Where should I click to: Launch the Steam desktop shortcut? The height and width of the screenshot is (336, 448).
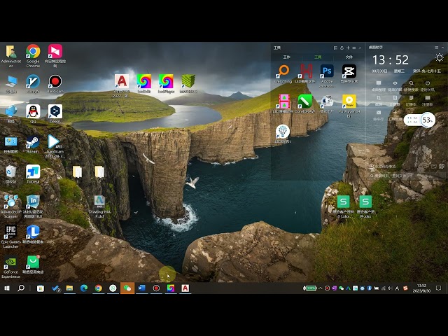(33, 141)
